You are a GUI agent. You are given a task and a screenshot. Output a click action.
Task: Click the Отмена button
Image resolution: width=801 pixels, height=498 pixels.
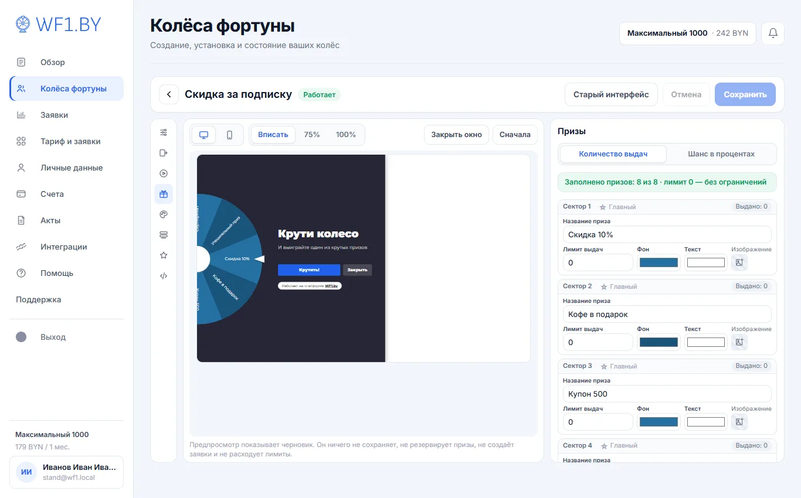click(686, 94)
